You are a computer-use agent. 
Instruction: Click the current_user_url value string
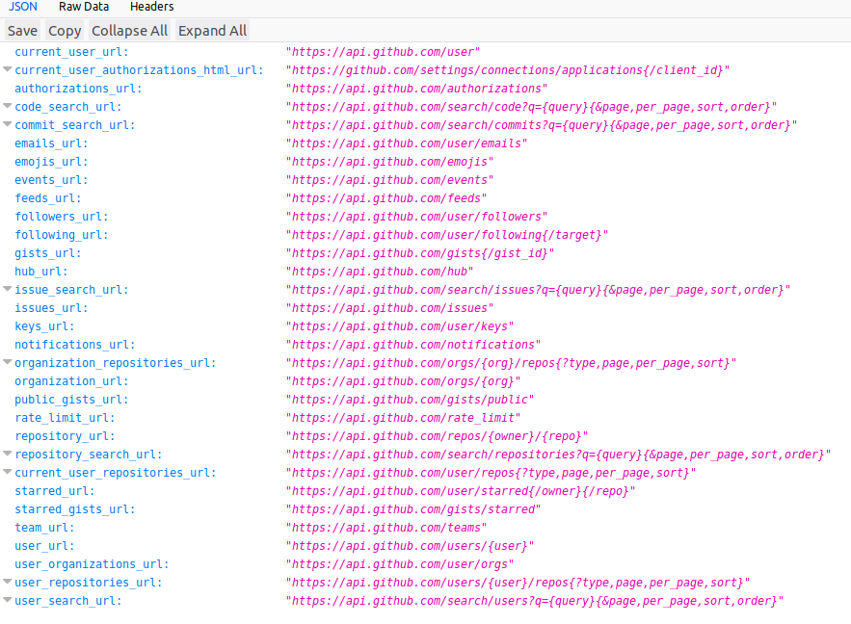pos(383,52)
